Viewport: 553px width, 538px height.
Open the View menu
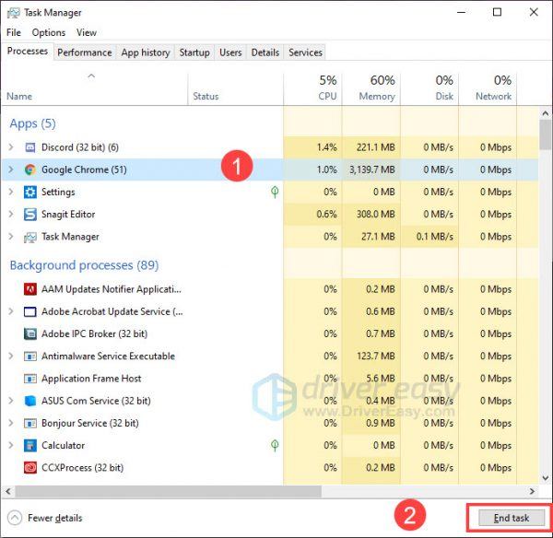coord(87,32)
